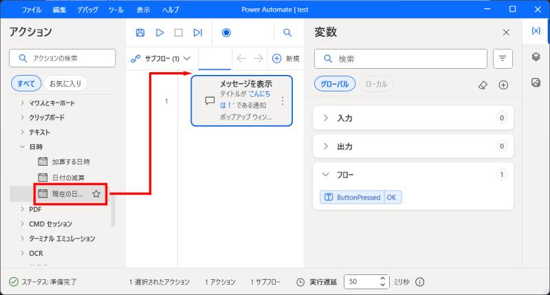Switch to the ローカル variables toggle
550x295 pixels.
(x=376, y=84)
